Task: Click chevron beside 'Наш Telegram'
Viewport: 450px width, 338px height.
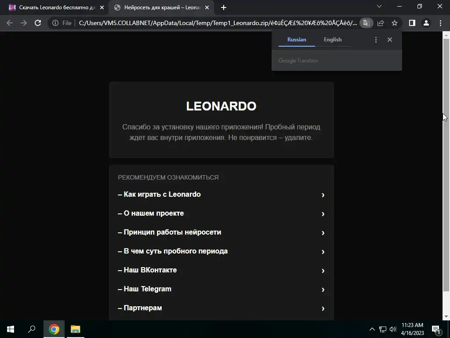Action: [323, 290]
